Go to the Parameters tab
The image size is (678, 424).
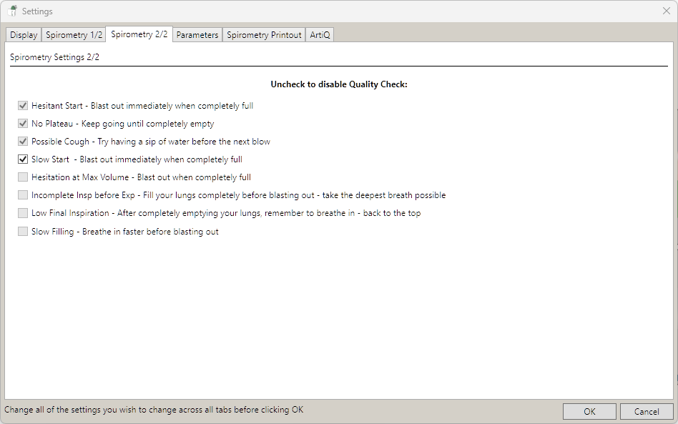click(197, 35)
